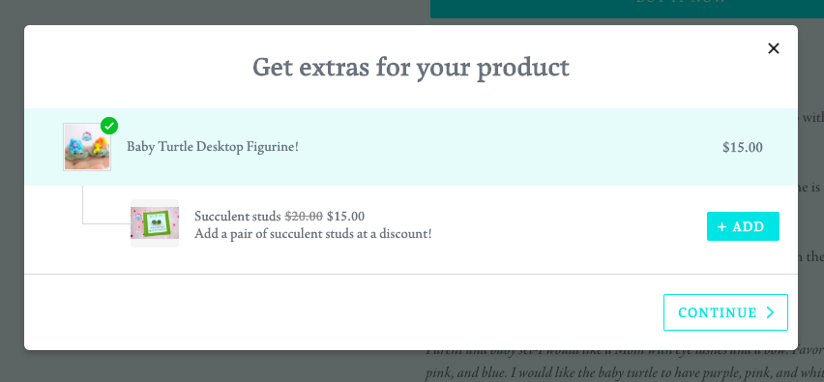
Task: Add Succulent studs to the order
Action: click(x=743, y=226)
